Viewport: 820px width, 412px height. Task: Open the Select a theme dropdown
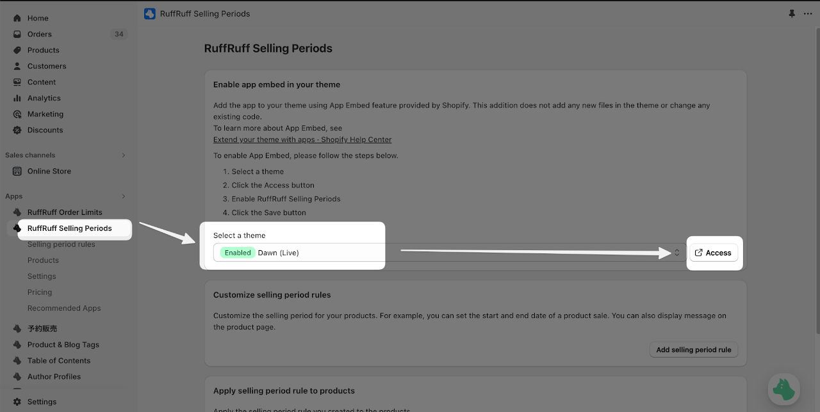449,253
